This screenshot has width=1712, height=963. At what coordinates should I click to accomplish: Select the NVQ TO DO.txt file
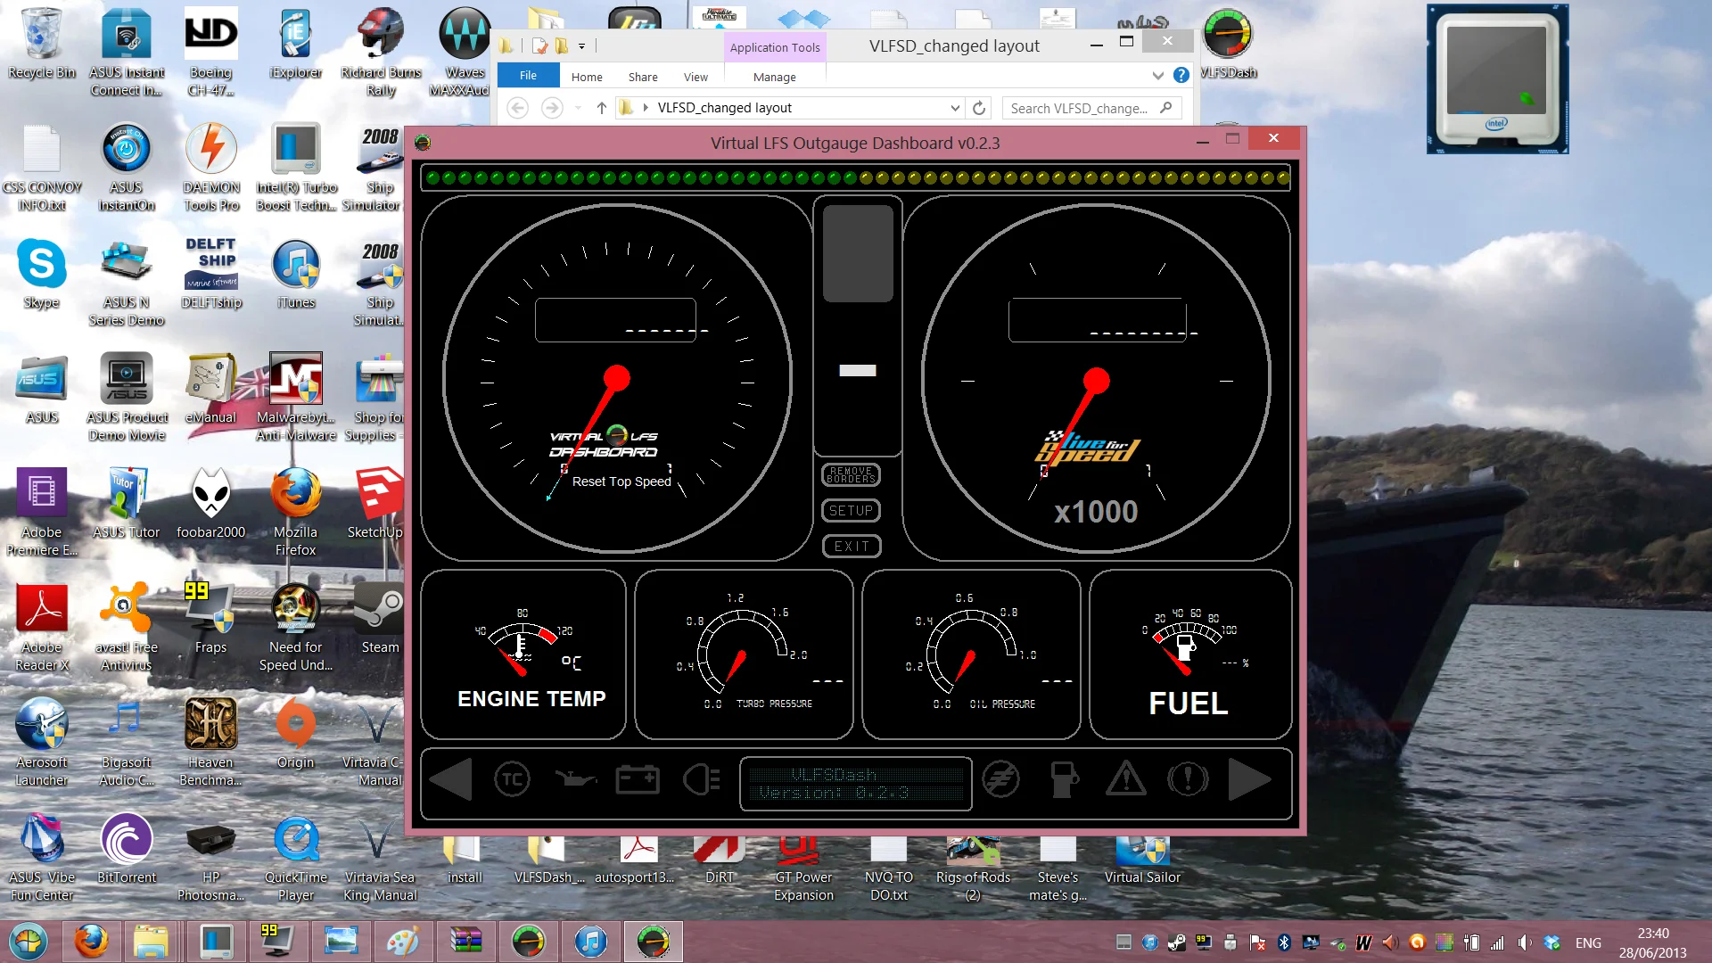[x=889, y=870]
